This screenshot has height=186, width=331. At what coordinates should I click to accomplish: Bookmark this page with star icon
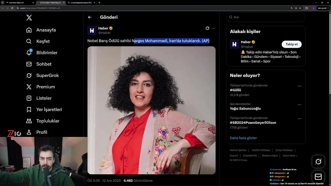300,8
